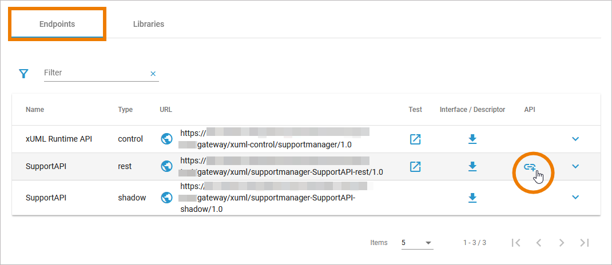Click into the Filter text field
Image resolution: width=612 pixels, height=265 pixels.
94,73
